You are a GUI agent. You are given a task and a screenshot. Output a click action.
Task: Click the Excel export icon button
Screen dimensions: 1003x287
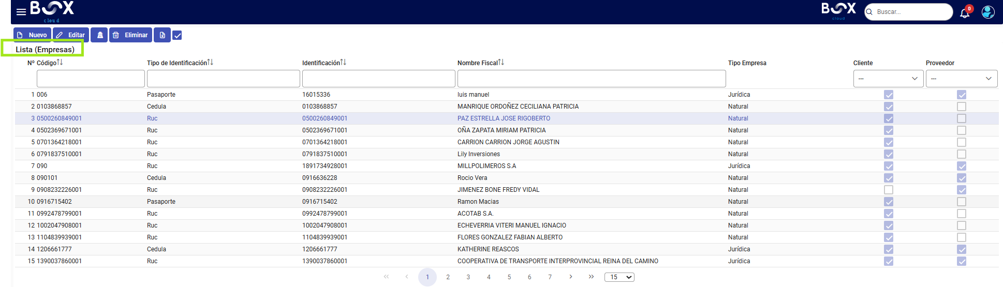[162, 35]
